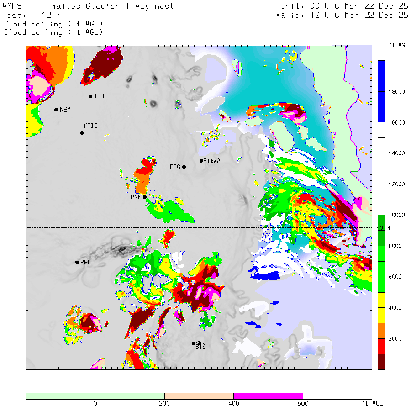The image size is (411, 411).
Task: Click the peach 200-400 ft bottom legend segment
Action: click(x=199, y=396)
